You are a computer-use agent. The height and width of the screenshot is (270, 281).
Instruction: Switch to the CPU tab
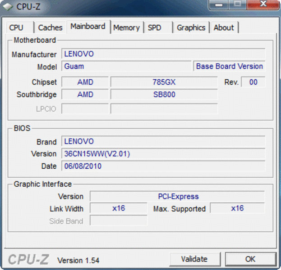click(x=20, y=27)
